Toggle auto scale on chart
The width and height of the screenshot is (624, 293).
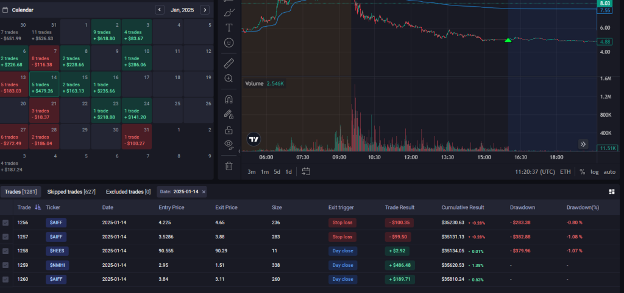(x=609, y=172)
